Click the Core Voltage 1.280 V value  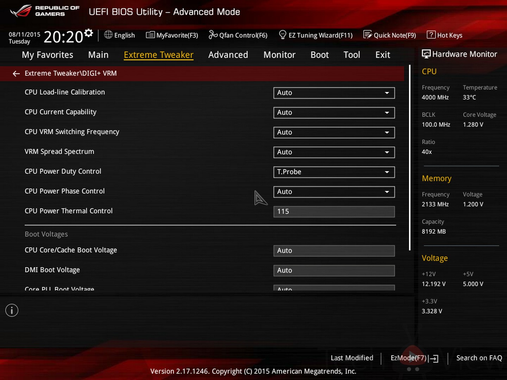click(x=473, y=125)
